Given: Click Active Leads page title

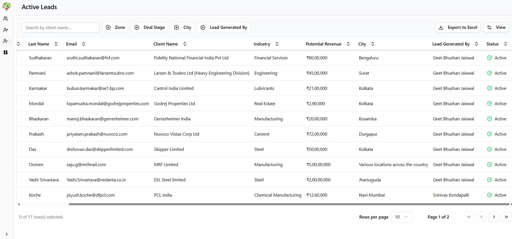Looking at the screenshot, I should point(39,7).
